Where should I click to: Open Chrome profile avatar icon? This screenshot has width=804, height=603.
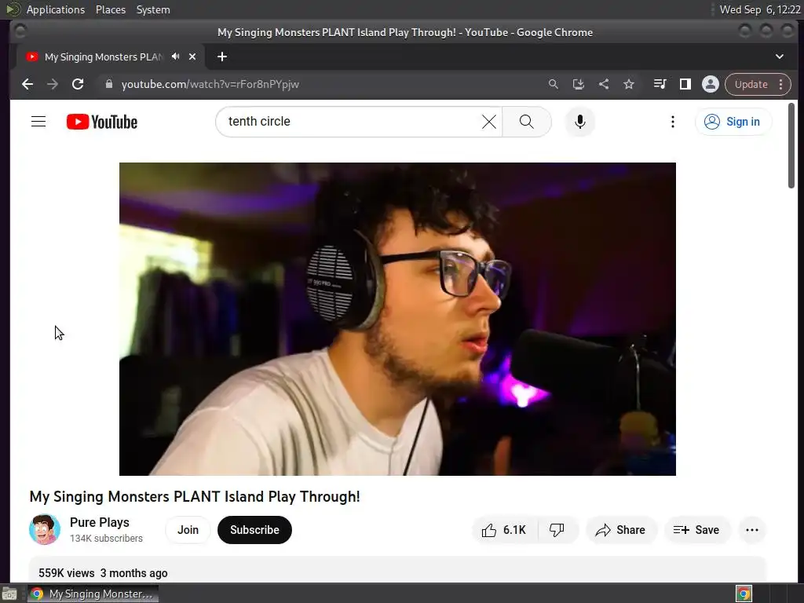coord(710,84)
